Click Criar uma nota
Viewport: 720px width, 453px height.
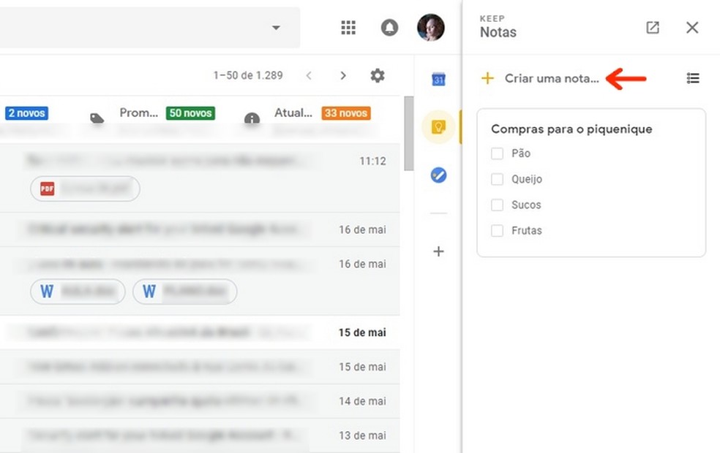click(x=552, y=78)
